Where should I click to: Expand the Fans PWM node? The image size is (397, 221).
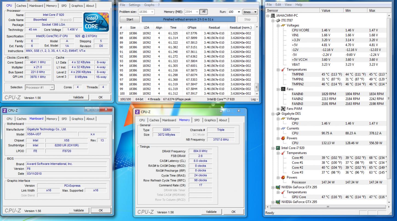[278, 109]
